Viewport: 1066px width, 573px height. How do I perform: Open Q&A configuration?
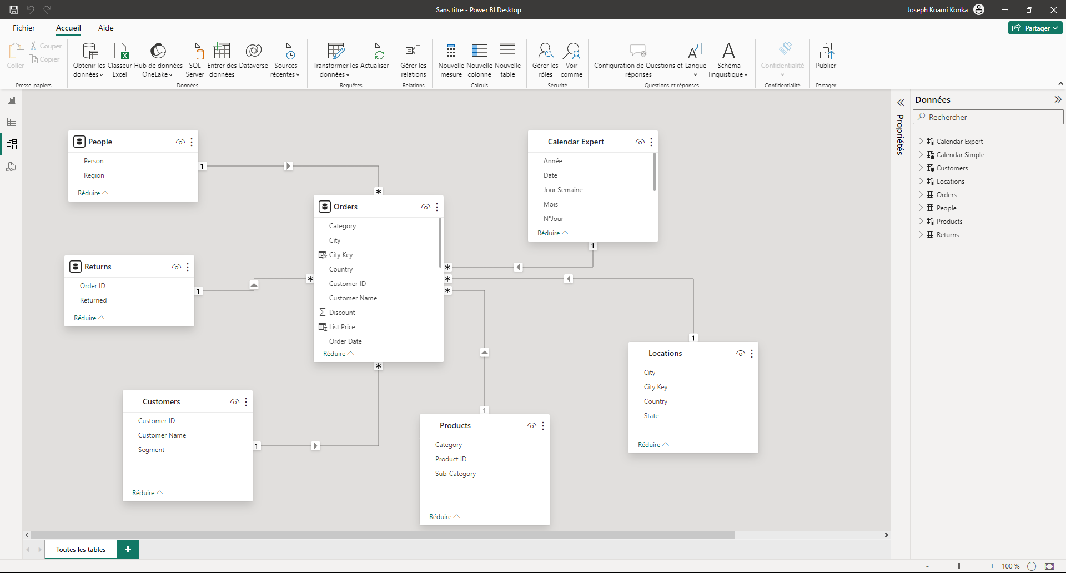point(638,59)
